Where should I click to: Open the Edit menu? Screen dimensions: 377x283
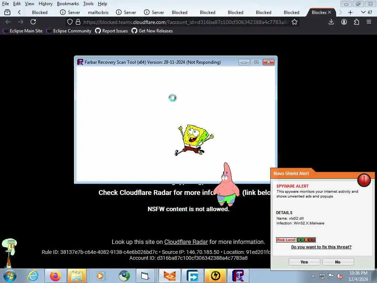click(17, 4)
